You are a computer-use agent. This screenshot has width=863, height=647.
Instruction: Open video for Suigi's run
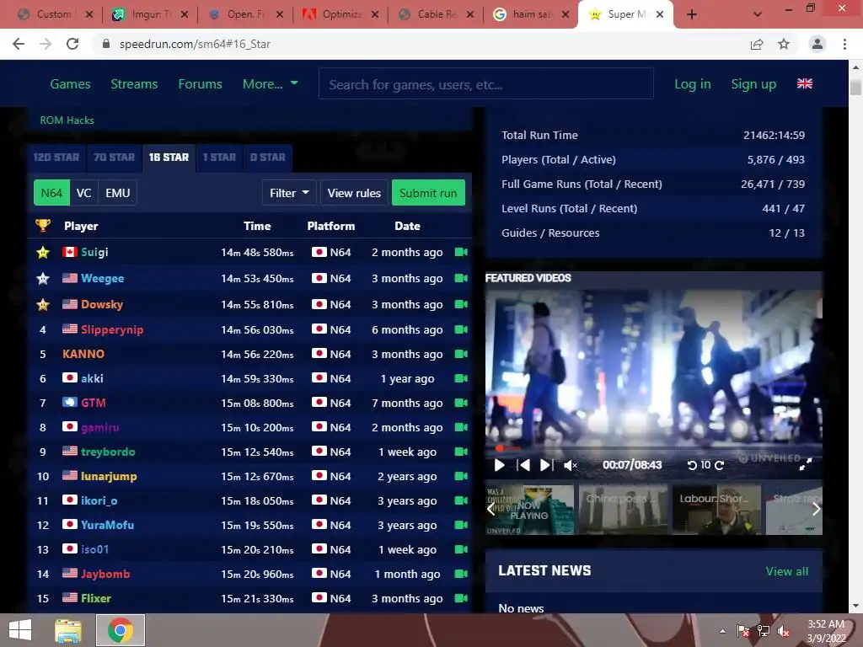pyautogui.click(x=461, y=252)
